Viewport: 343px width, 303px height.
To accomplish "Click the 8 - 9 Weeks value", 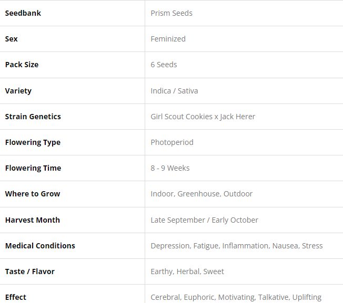I will (170, 168).
